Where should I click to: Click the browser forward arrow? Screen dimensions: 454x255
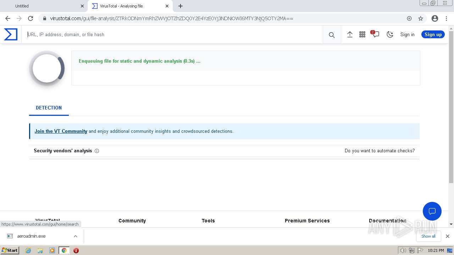(x=19, y=18)
